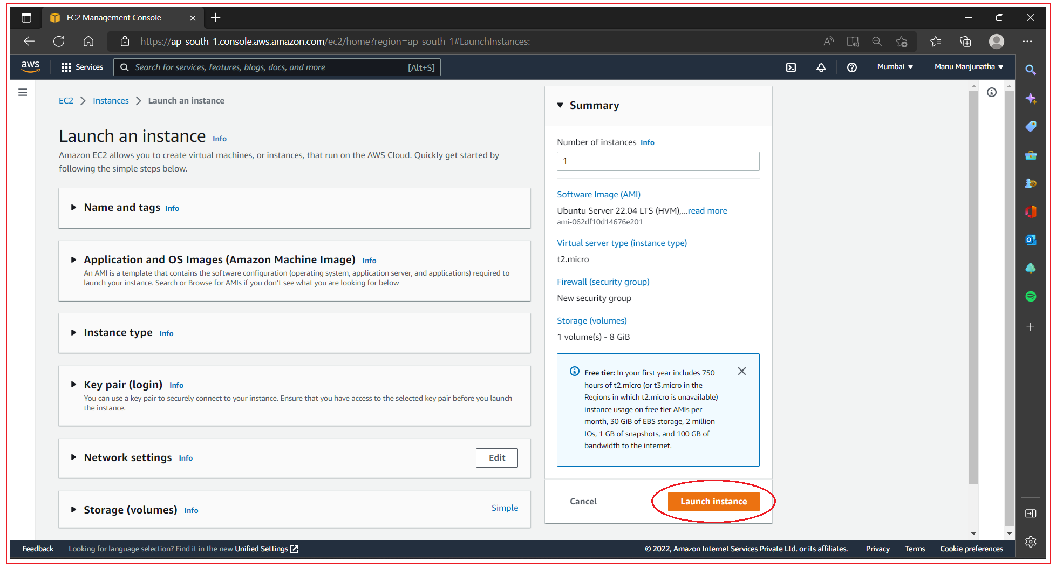
Task: Open the immersive reader icon
Action: point(853,42)
